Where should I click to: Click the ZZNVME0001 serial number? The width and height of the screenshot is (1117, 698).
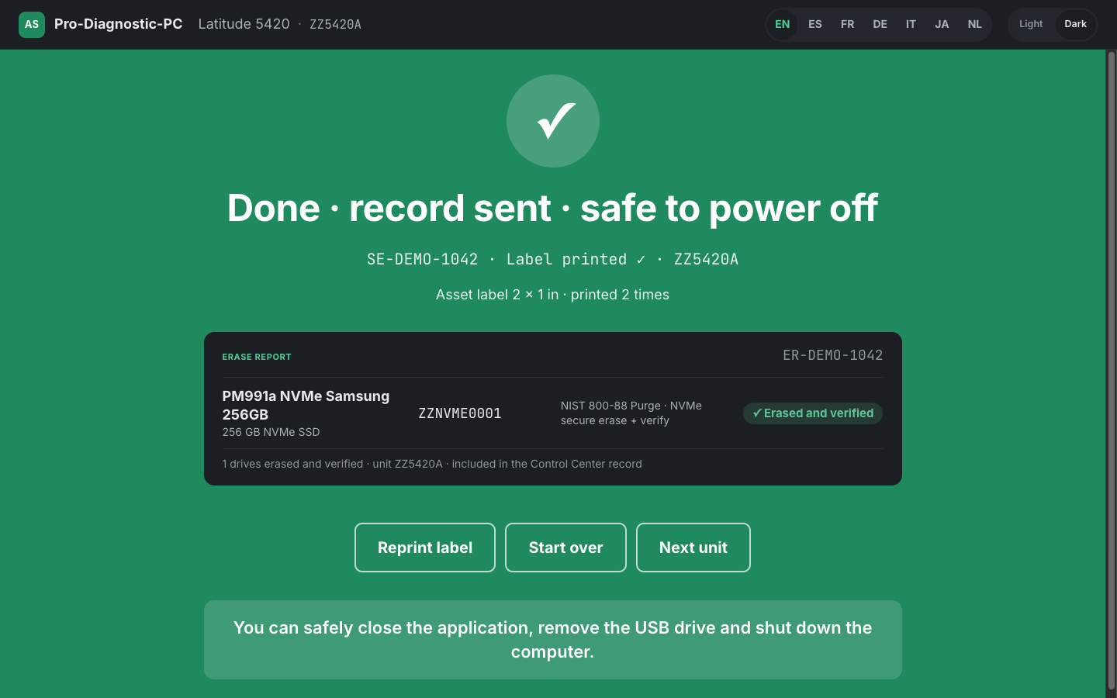pos(460,413)
